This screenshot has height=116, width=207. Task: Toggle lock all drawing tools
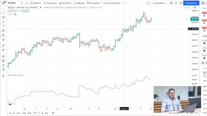point(4,65)
